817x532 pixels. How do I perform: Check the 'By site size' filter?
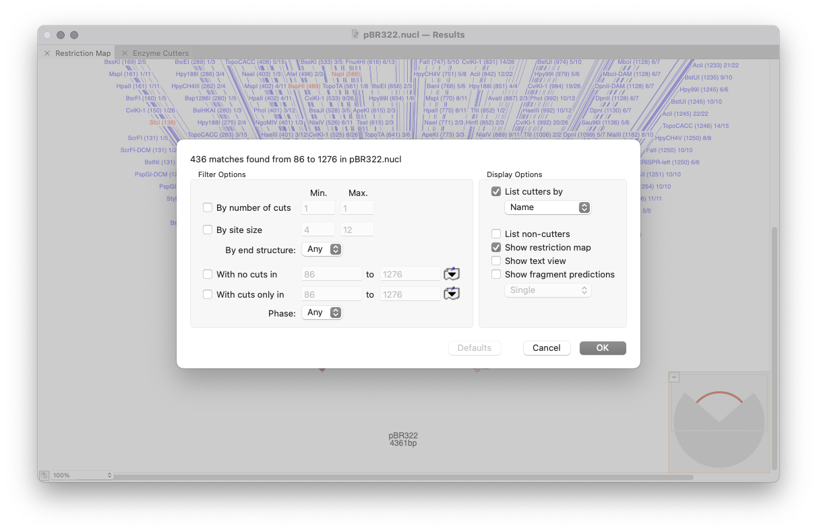[x=208, y=230]
